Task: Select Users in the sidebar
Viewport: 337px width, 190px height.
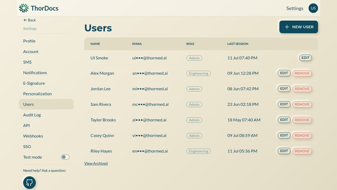Action: (46, 104)
